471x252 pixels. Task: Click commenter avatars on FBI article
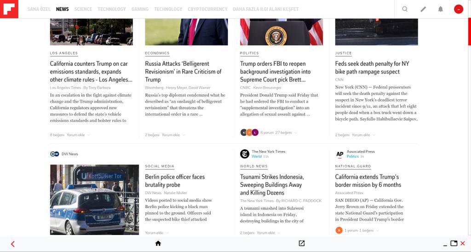(249, 133)
